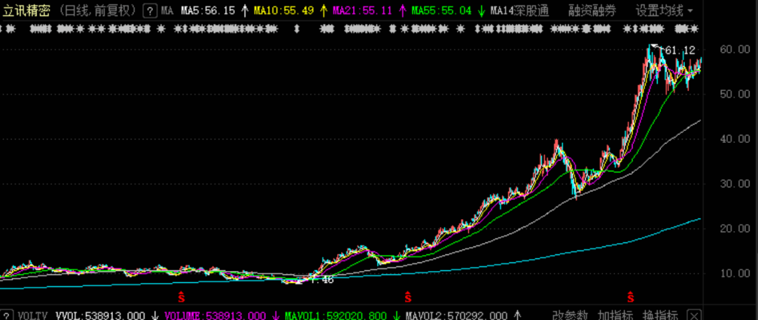The width and height of the screenshot is (758, 320).
Task: Select the MAVOL1:592020.800 value
Action: pyautogui.click(x=335, y=316)
